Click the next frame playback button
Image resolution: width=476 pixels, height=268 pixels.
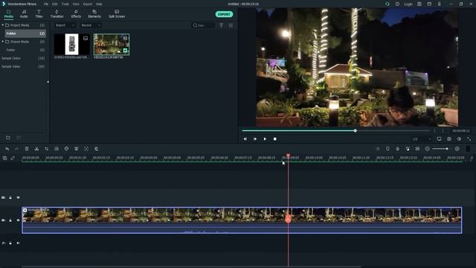click(x=255, y=139)
